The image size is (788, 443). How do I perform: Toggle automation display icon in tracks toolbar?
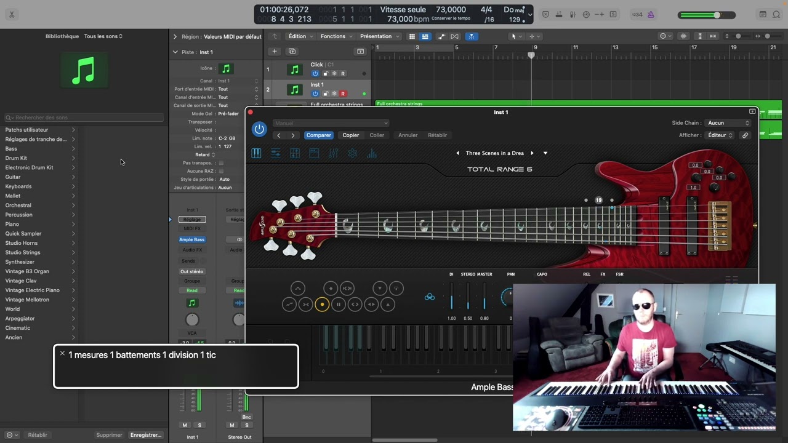pos(441,36)
